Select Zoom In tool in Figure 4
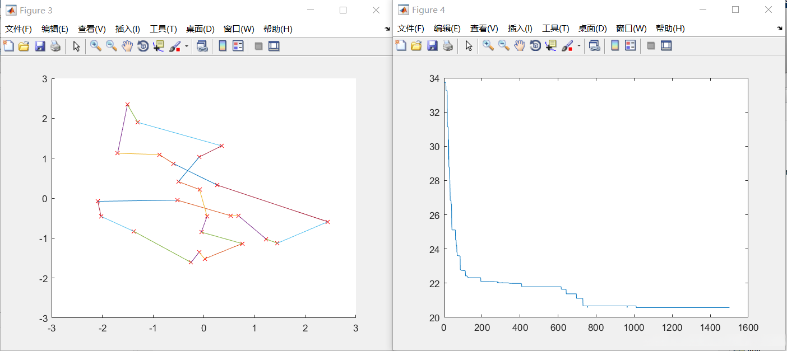The width and height of the screenshot is (787, 351). pyautogui.click(x=488, y=46)
